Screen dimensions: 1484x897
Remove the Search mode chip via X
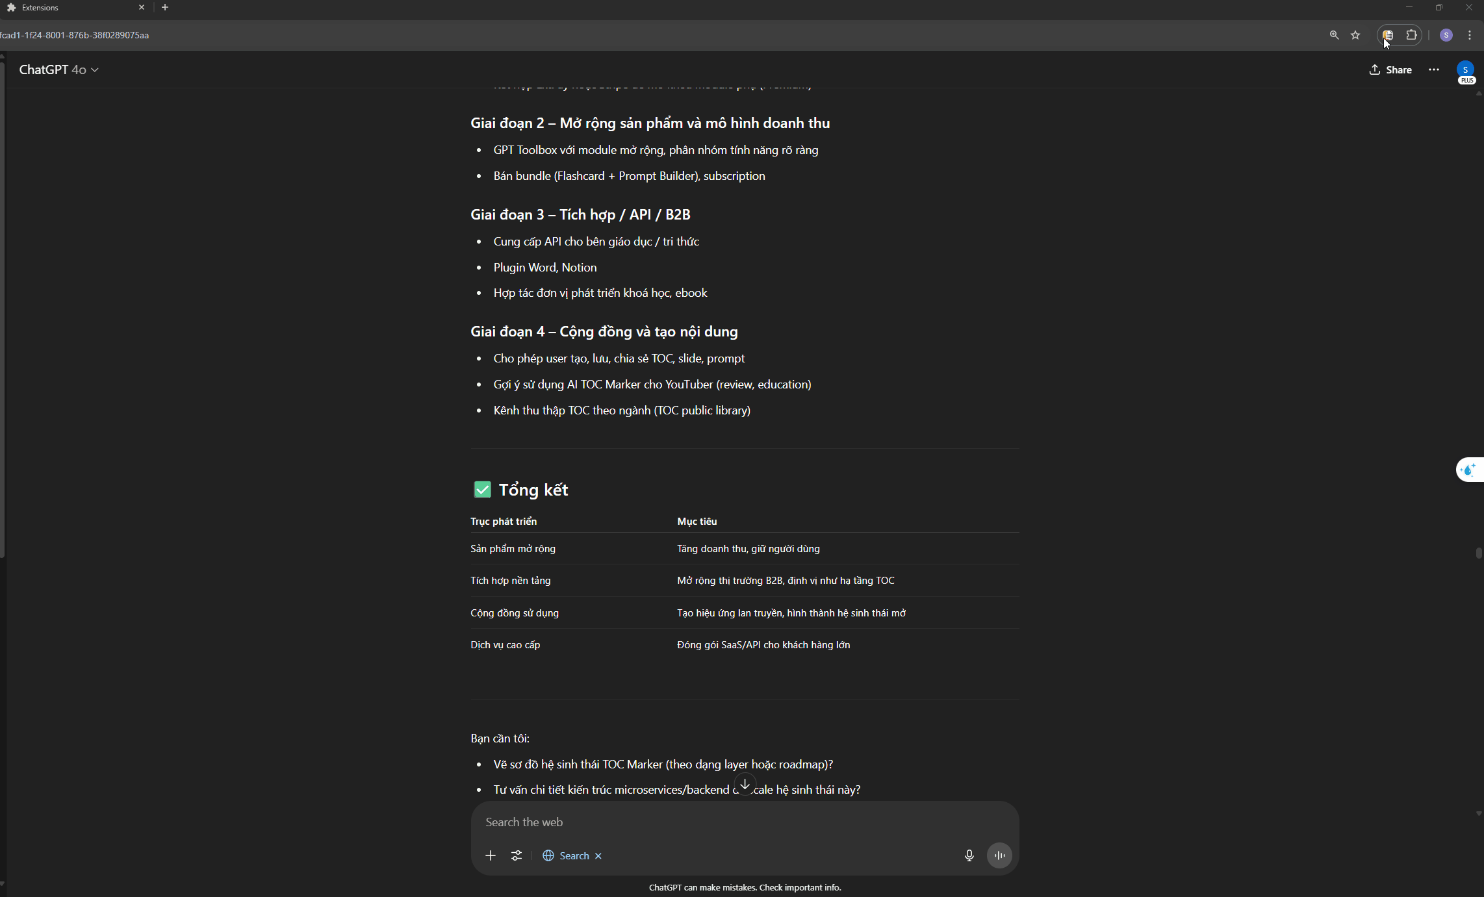pos(598,856)
